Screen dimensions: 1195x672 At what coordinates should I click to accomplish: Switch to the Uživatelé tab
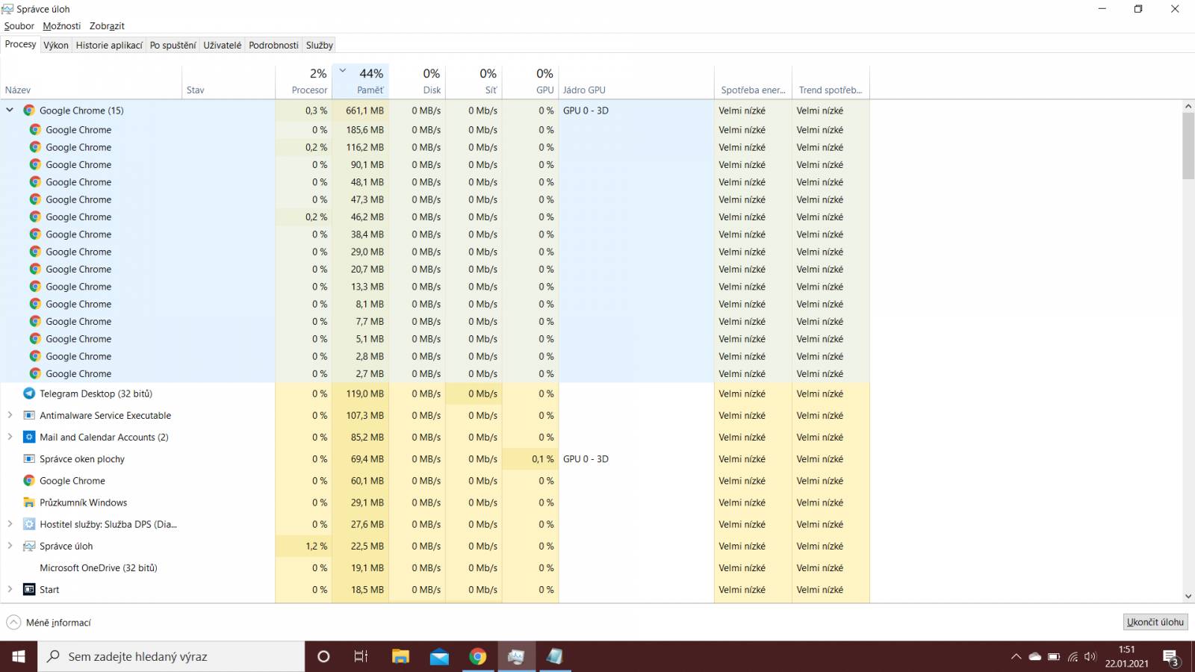pos(223,46)
